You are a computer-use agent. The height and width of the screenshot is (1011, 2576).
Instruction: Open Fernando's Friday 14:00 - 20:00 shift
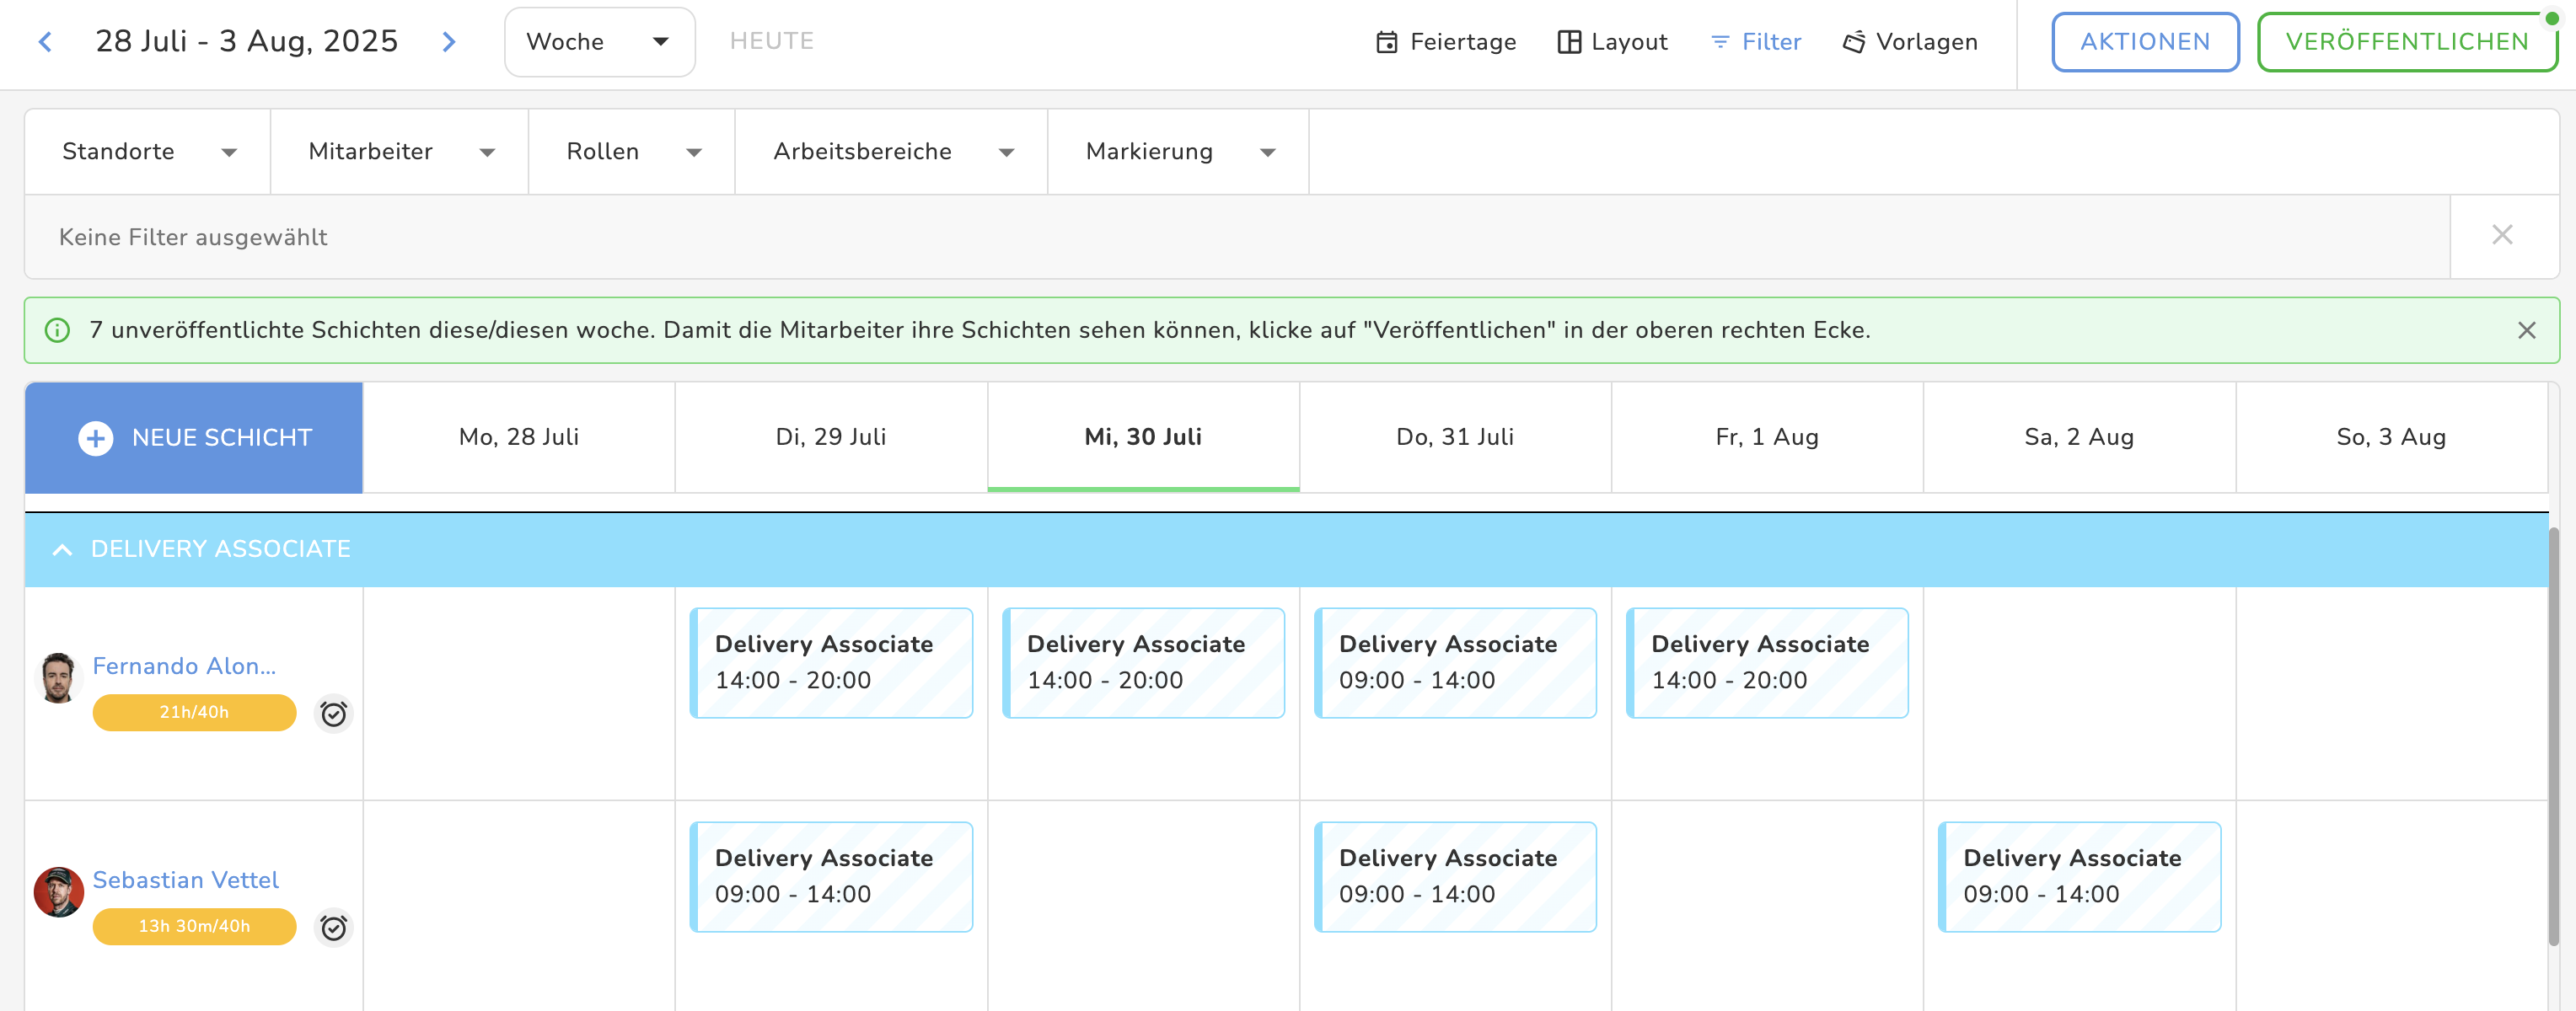[x=1767, y=662]
